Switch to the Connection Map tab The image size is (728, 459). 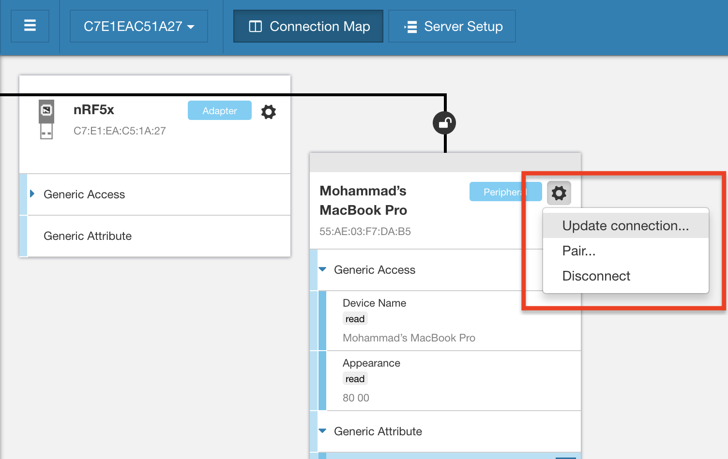point(308,26)
